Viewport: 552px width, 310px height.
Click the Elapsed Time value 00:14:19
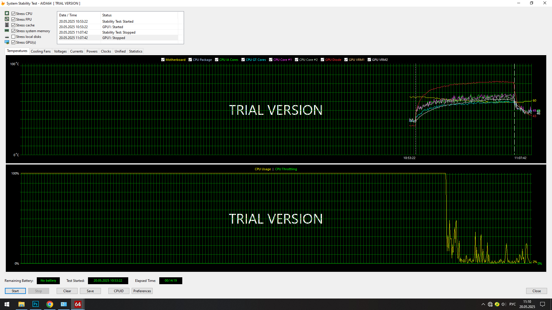tap(171, 281)
